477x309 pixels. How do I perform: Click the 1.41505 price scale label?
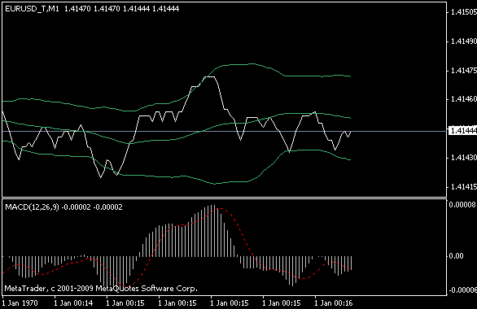(x=464, y=12)
